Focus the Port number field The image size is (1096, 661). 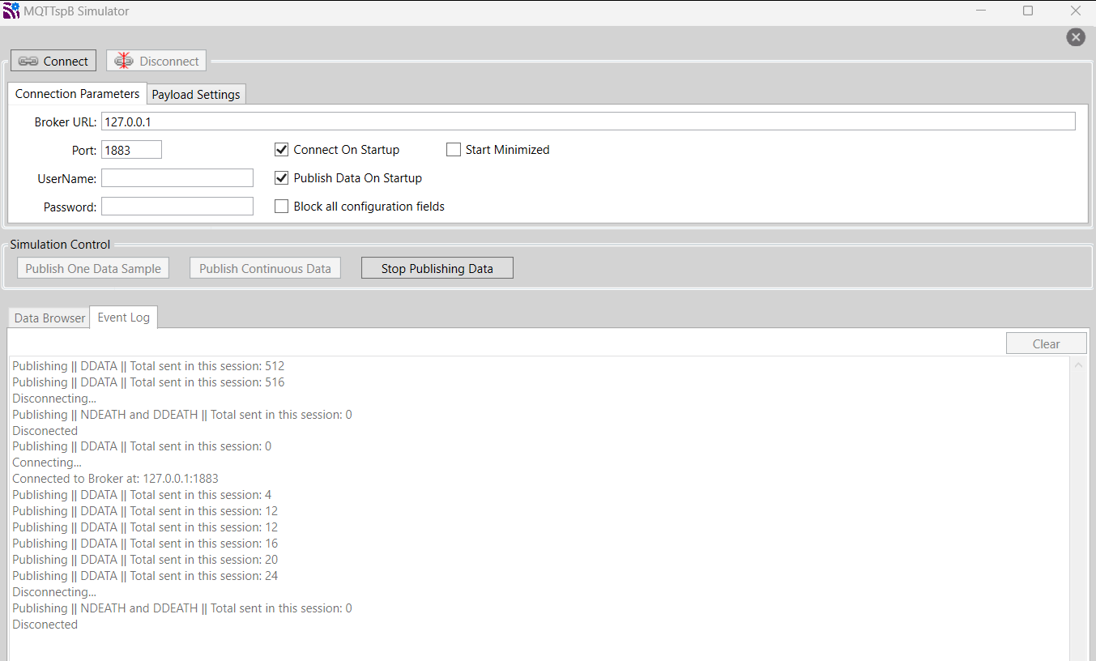point(131,150)
